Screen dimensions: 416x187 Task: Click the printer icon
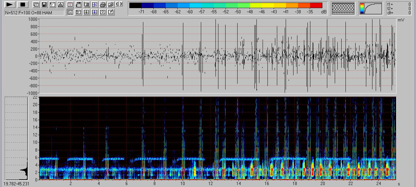[103, 5]
